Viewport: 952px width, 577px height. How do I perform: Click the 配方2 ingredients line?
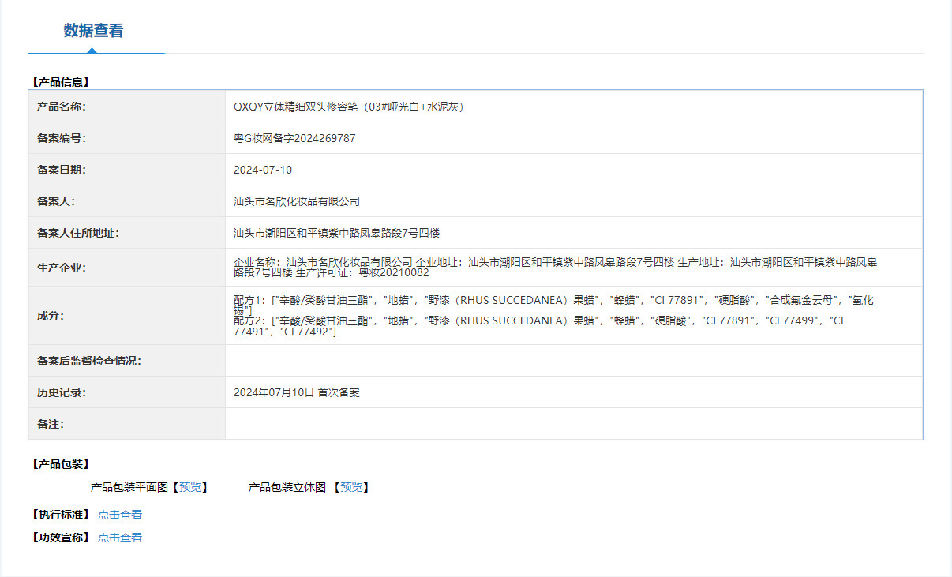[537, 321]
